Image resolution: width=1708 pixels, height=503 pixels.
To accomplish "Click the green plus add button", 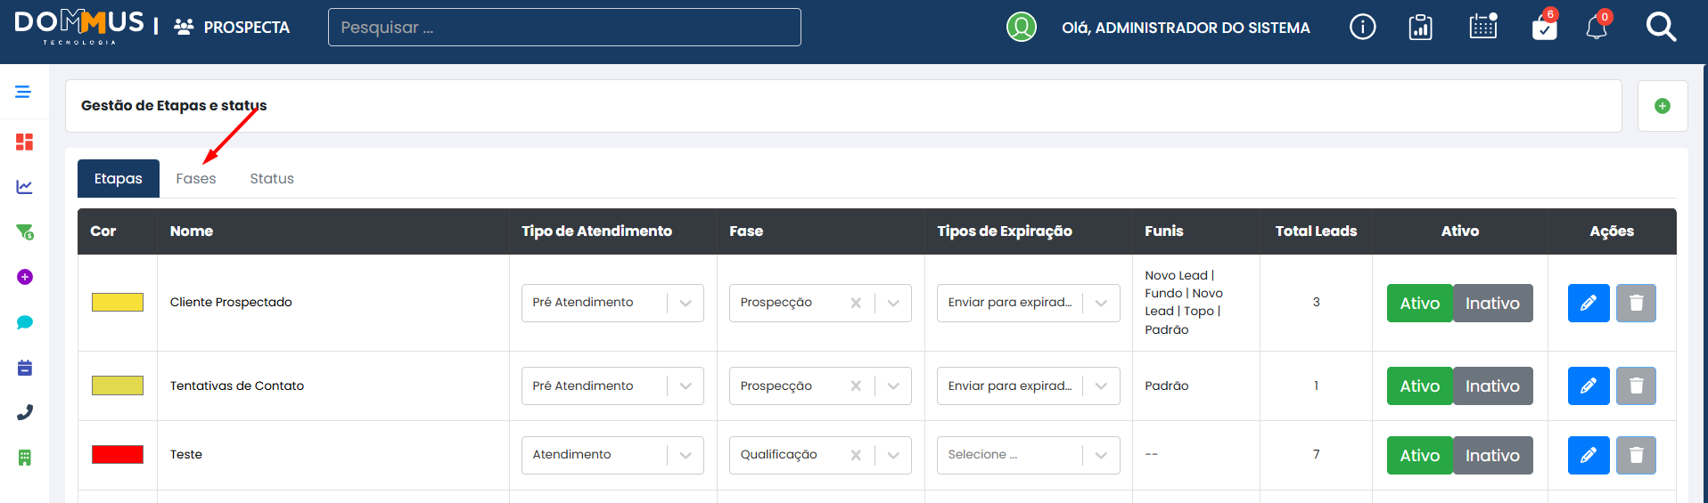I will click(1663, 106).
